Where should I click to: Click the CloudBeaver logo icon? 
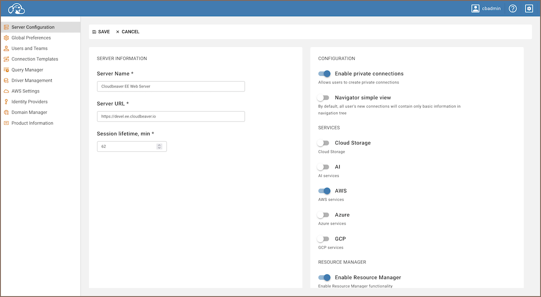point(16,9)
